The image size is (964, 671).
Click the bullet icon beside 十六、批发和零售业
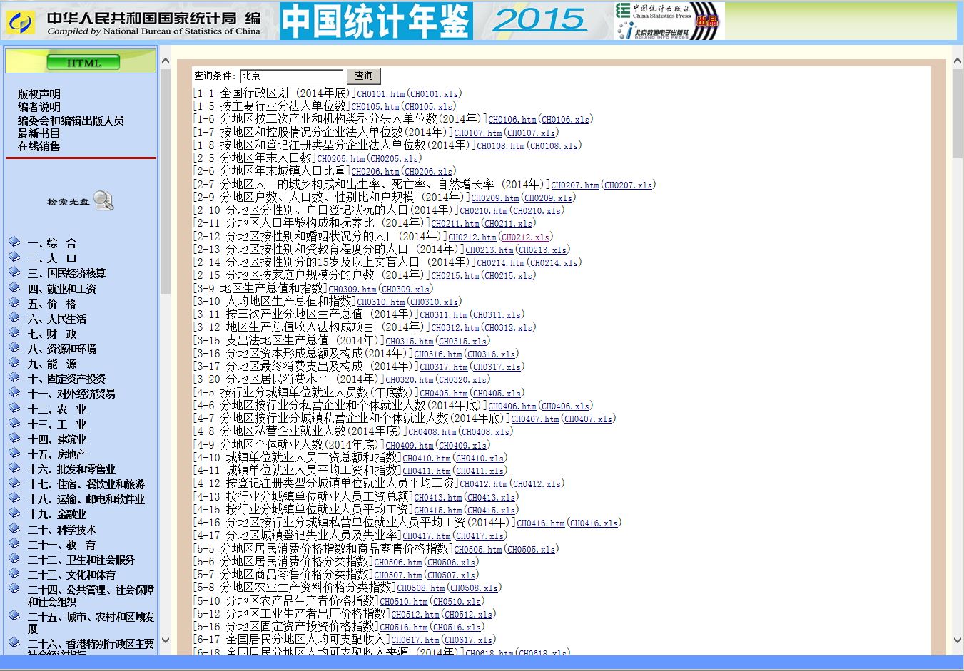click(14, 468)
